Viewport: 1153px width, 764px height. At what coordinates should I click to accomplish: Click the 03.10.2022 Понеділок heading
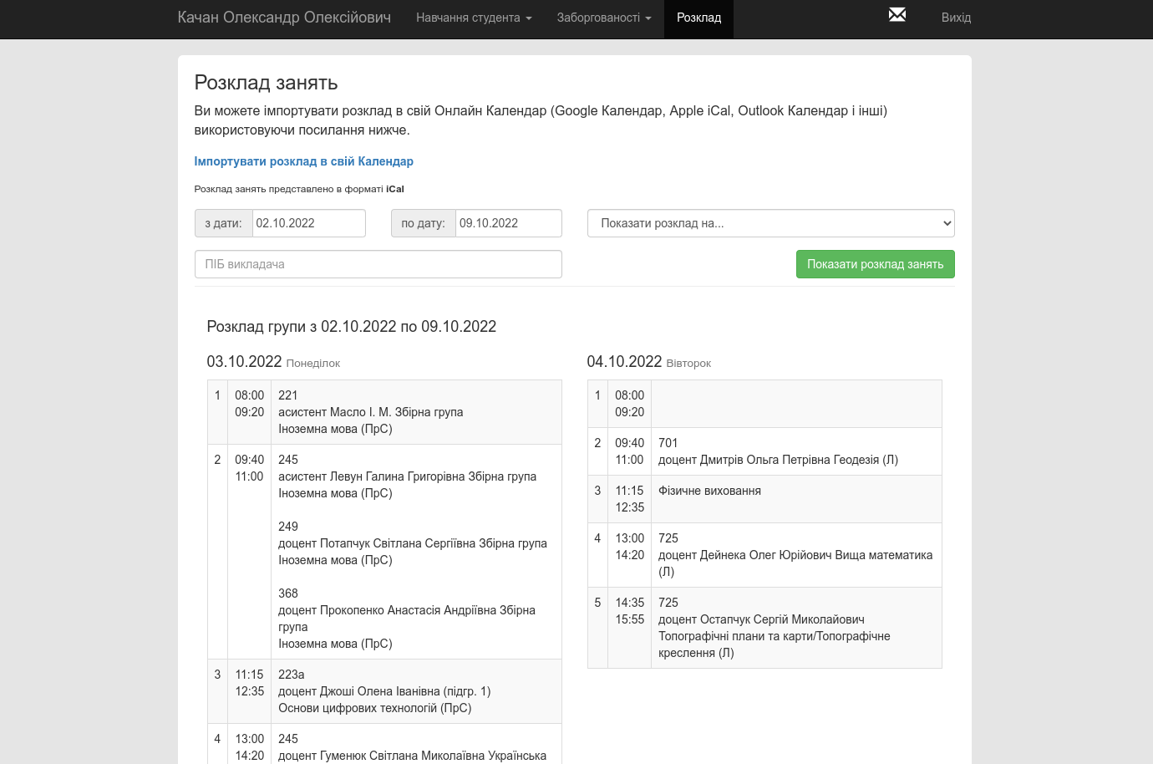click(273, 362)
